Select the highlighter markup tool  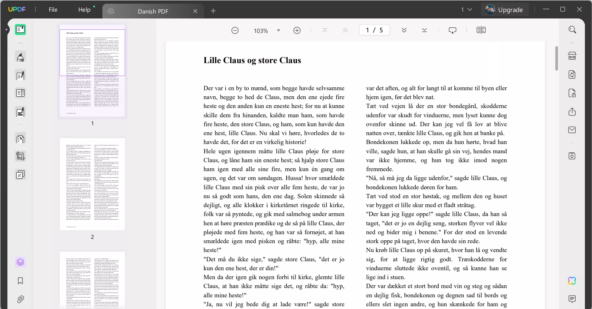(x=20, y=57)
